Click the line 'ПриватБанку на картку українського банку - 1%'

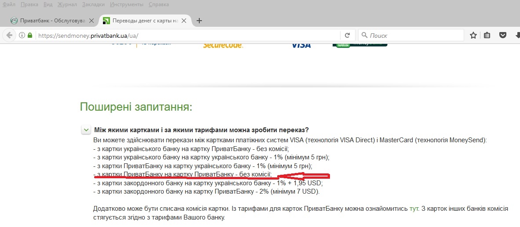(203, 166)
